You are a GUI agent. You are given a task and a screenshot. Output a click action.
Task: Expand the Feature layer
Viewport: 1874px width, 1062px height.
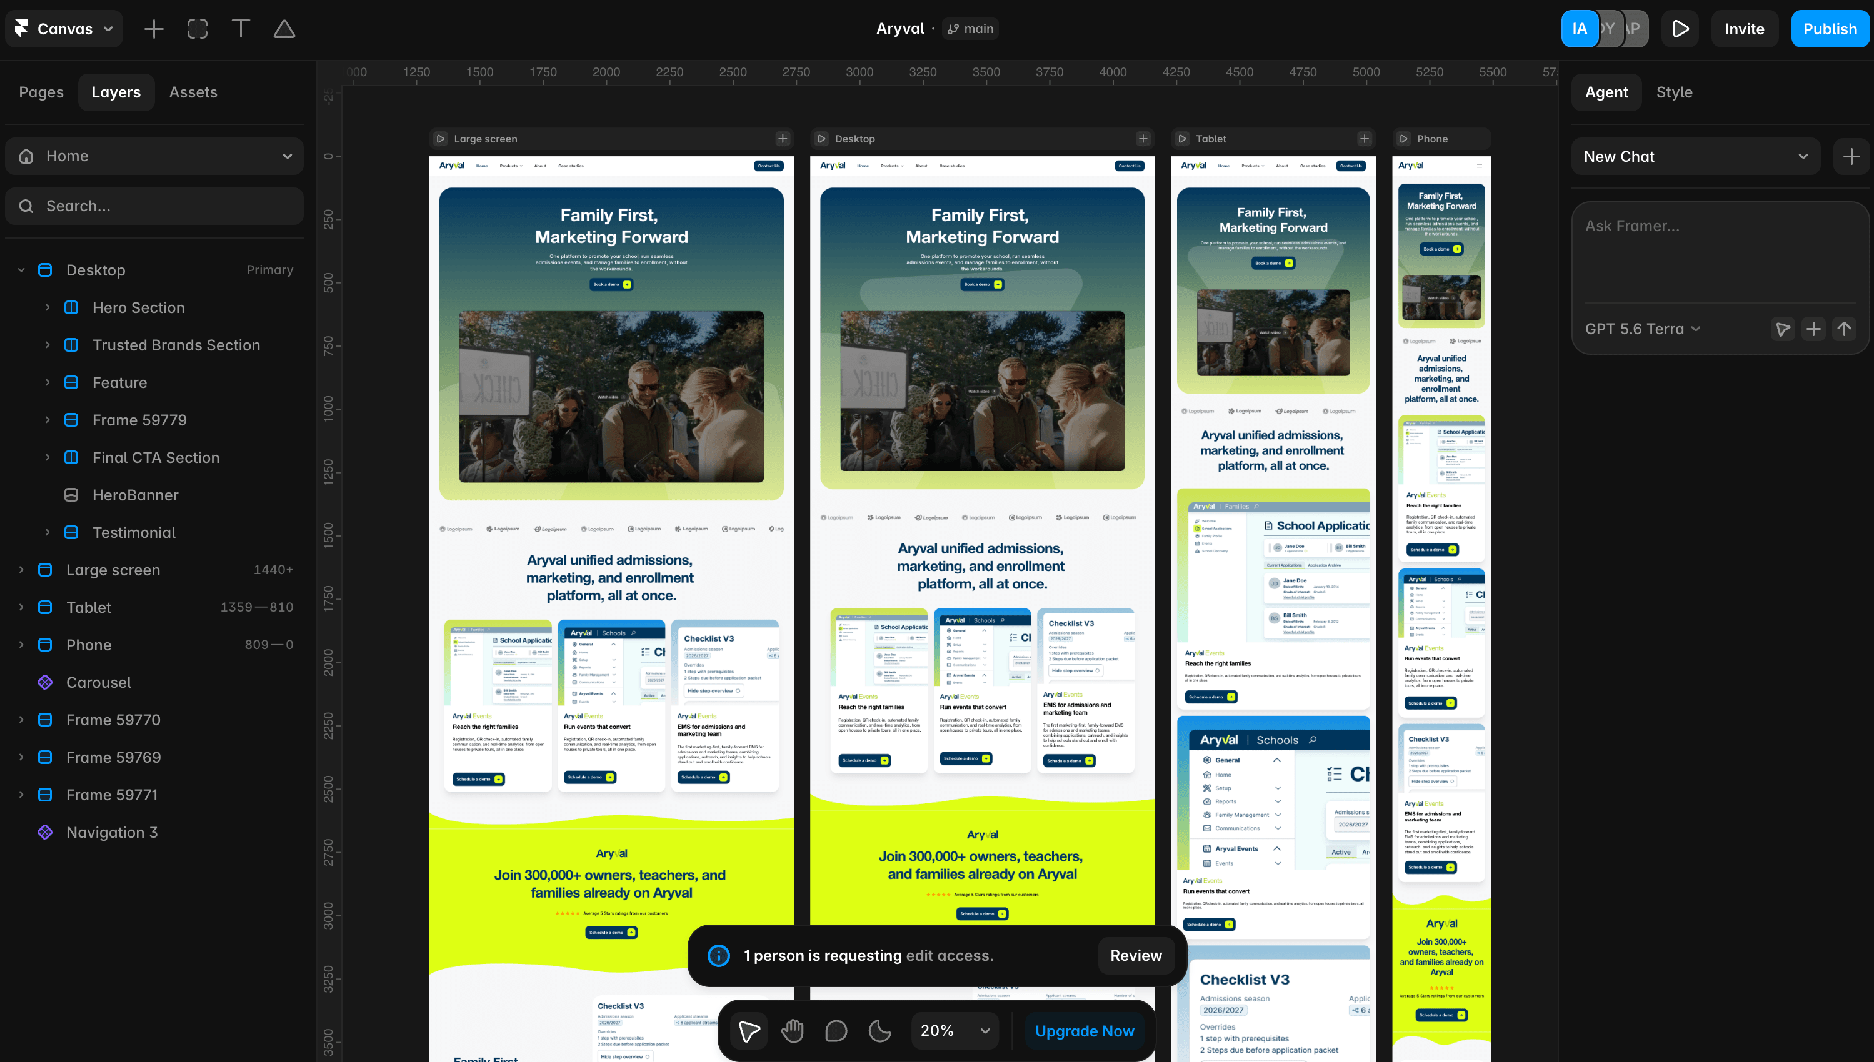click(x=48, y=383)
